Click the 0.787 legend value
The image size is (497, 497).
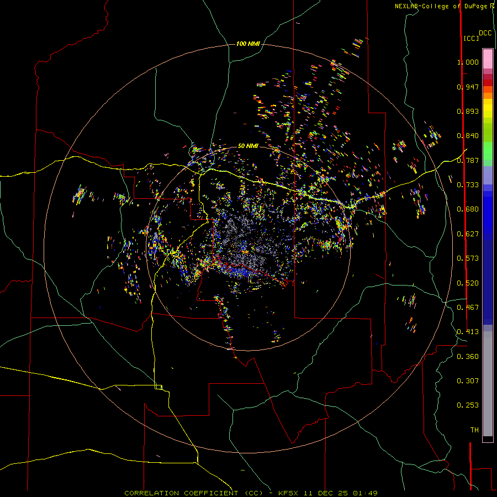(x=468, y=160)
